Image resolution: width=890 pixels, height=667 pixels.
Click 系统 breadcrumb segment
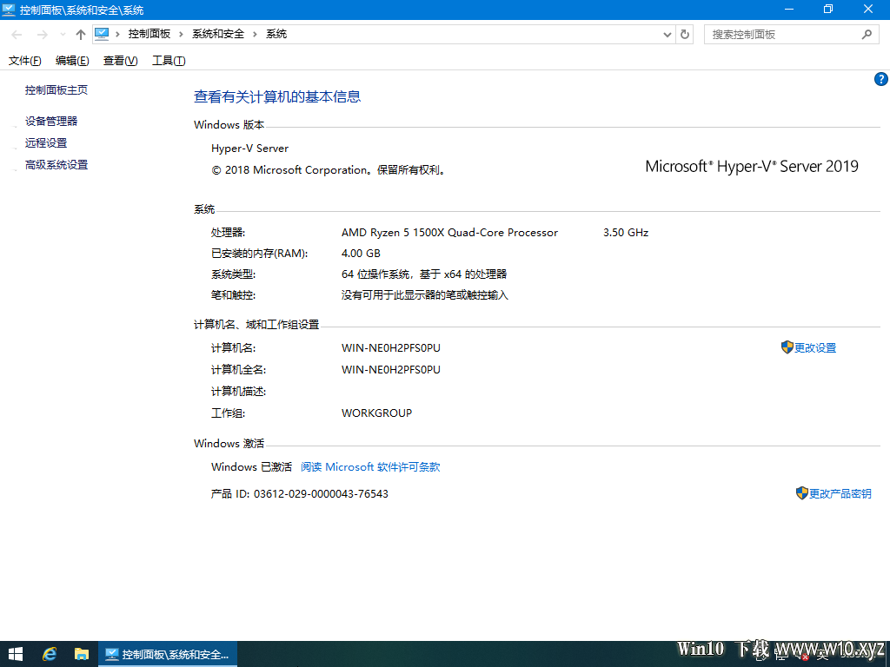coord(276,34)
